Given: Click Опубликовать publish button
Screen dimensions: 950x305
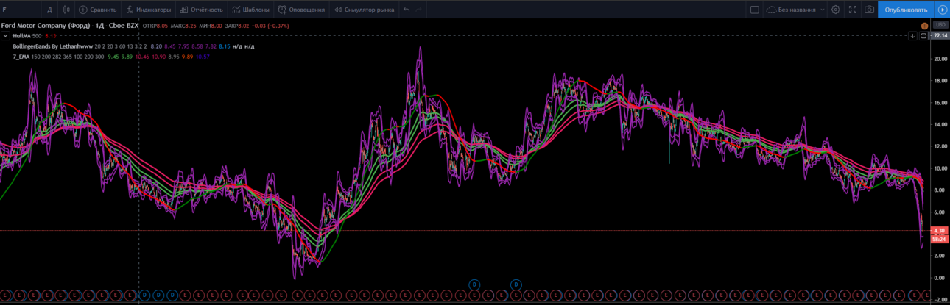Looking at the screenshot, I should (906, 10).
